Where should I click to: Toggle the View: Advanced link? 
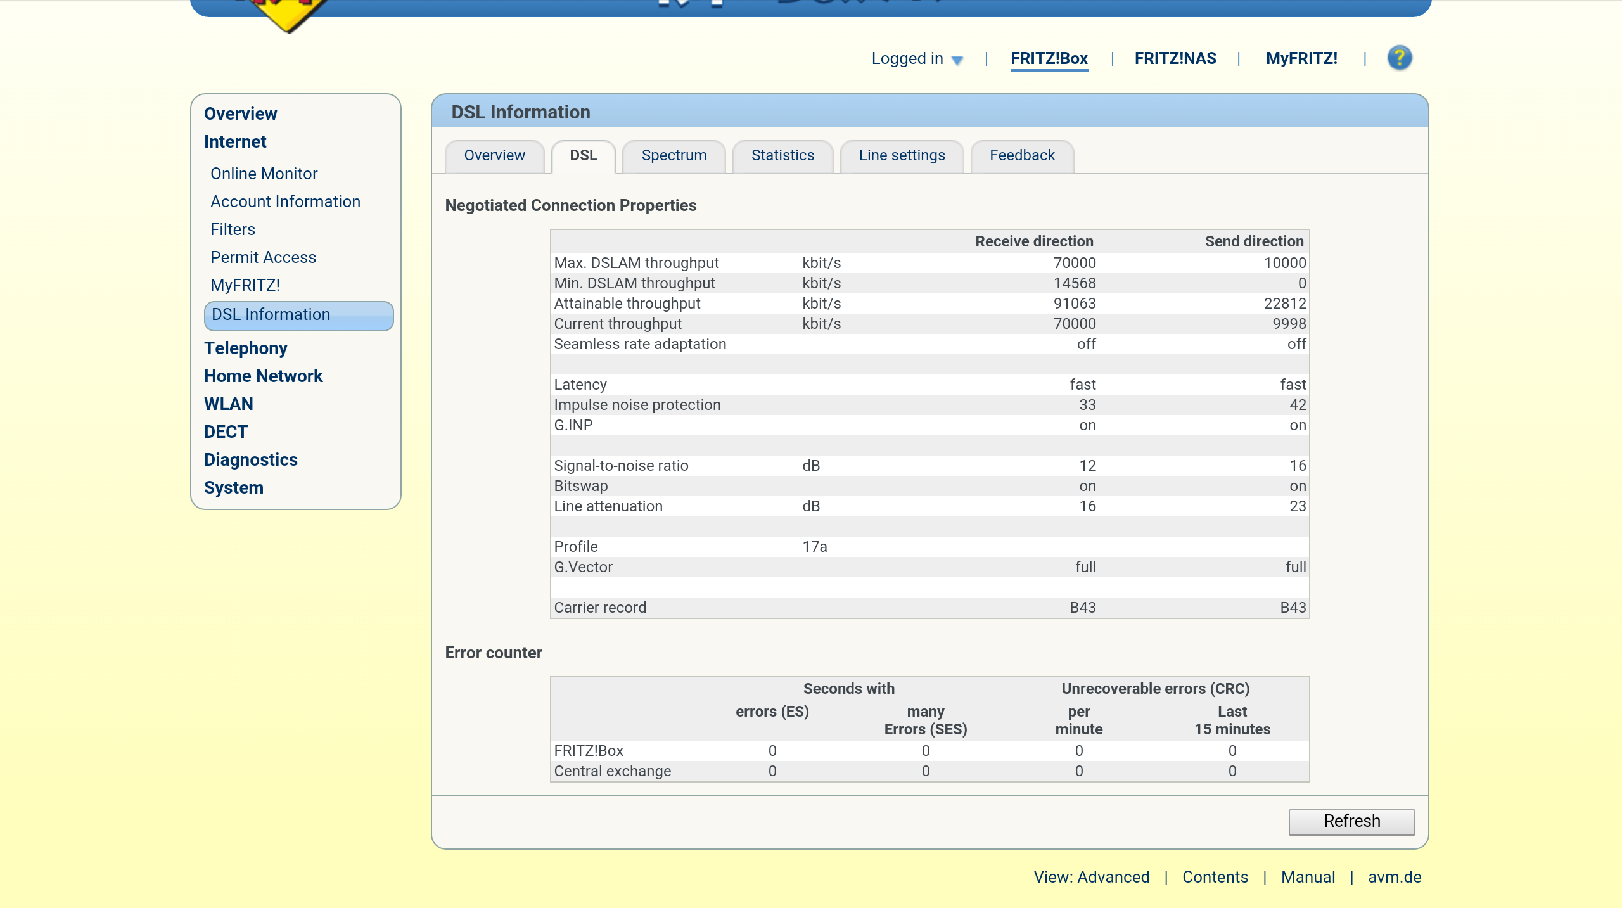(1091, 877)
